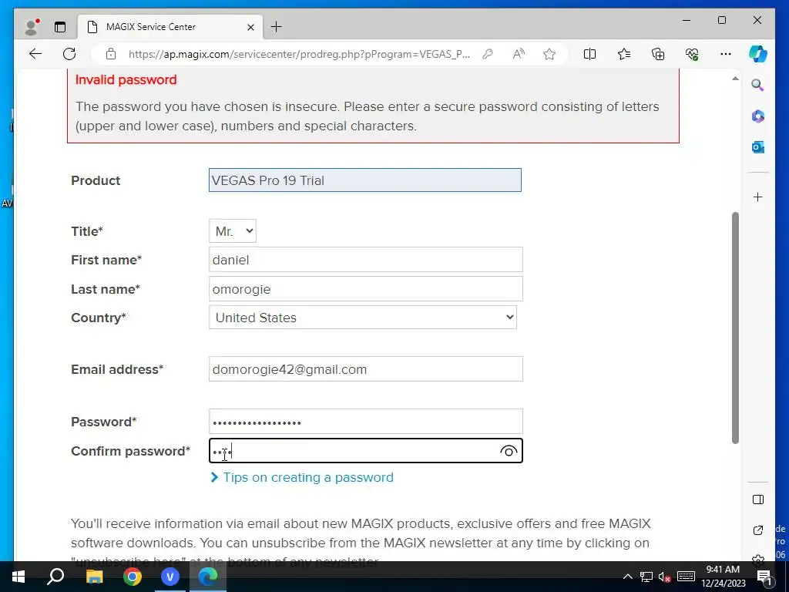Open Google Chrome from the taskbar
This screenshot has width=789, height=592.
click(x=133, y=577)
